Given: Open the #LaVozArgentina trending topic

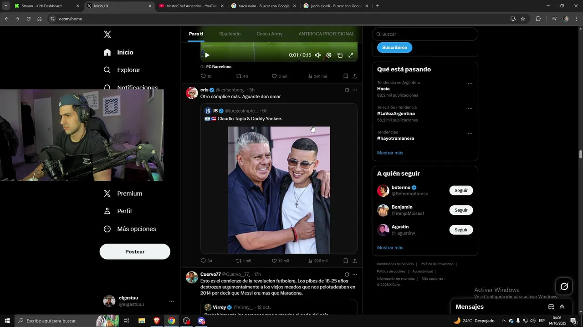Looking at the screenshot, I should coord(396,114).
